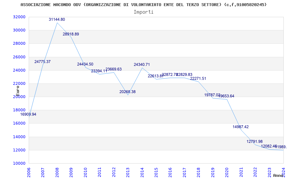Image resolution: width=287 pixels, height=179 pixels.
Task: Click the 22000 y-axis tick label
Action: pyautogui.click(x=19, y=84)
